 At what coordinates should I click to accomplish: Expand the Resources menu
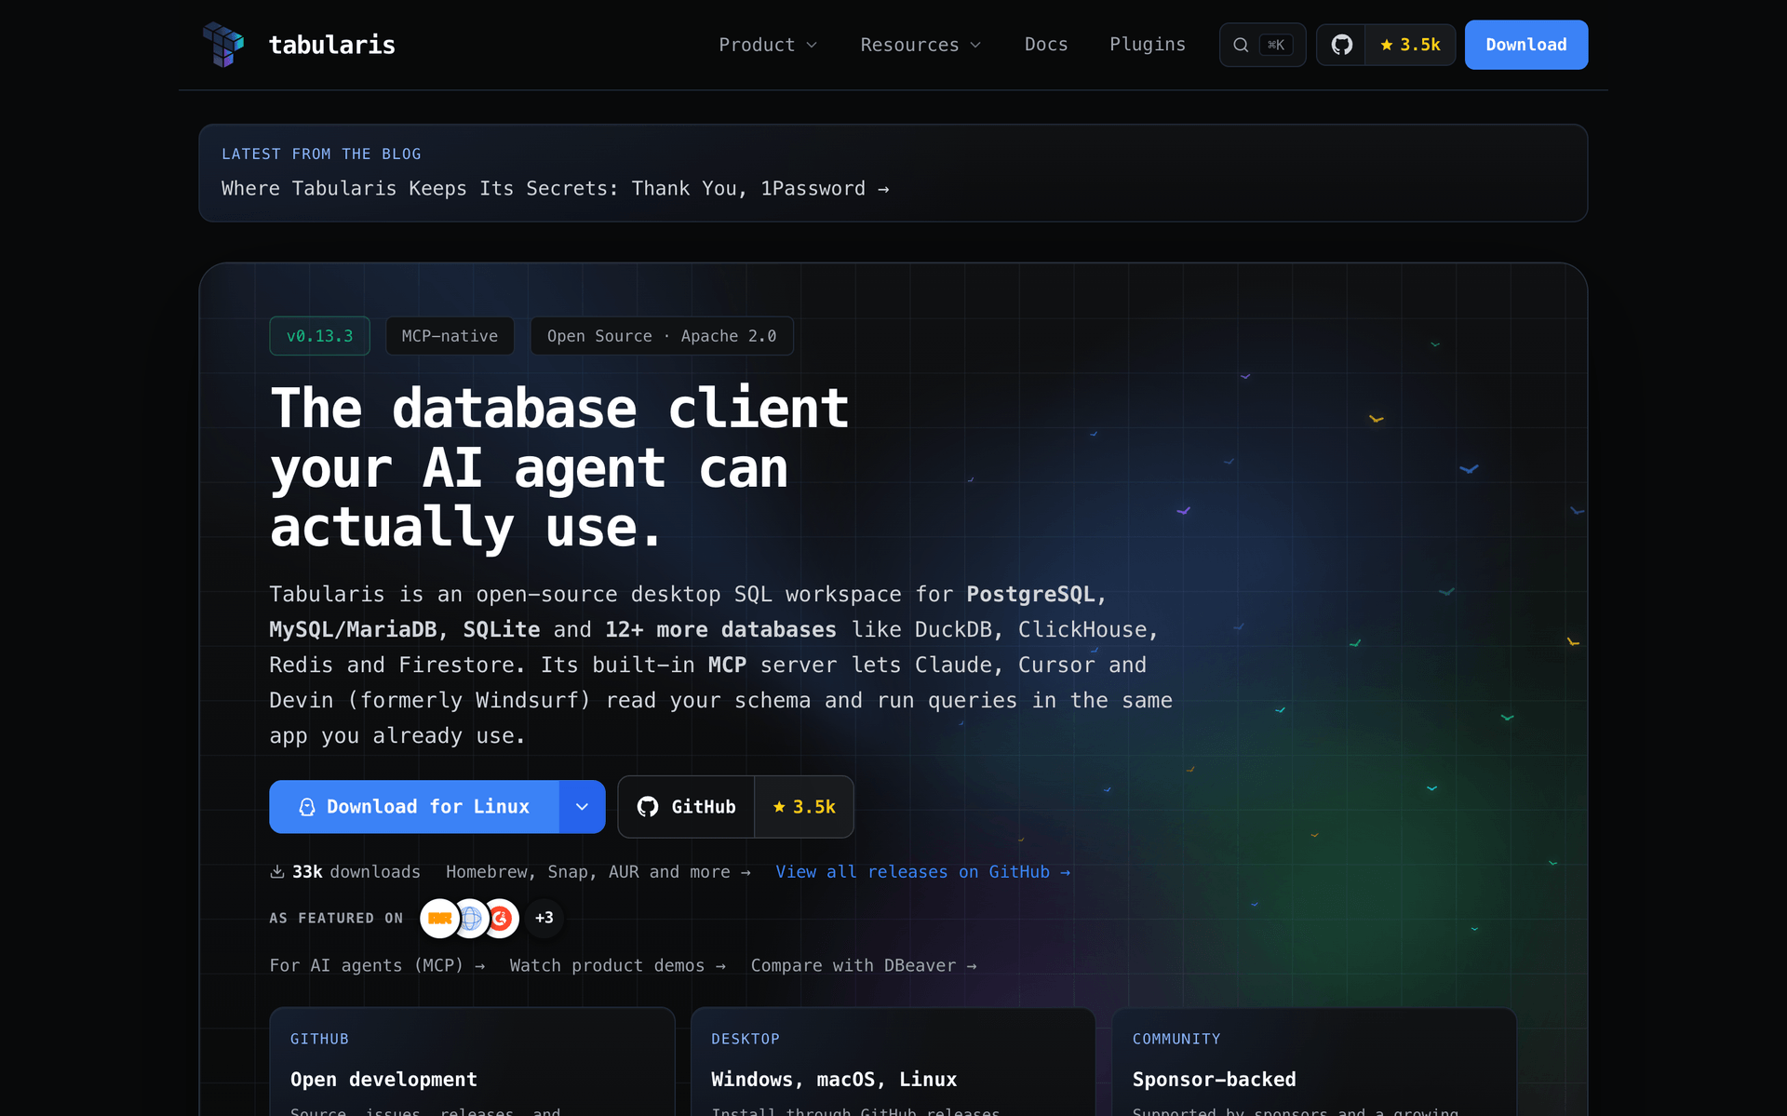click(920, 45)
